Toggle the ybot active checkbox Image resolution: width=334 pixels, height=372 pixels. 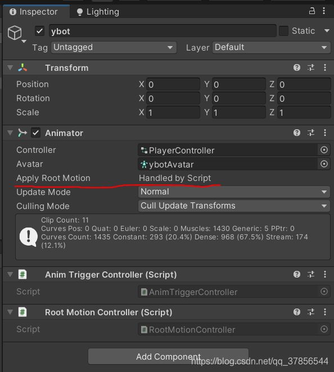point(40,31)
